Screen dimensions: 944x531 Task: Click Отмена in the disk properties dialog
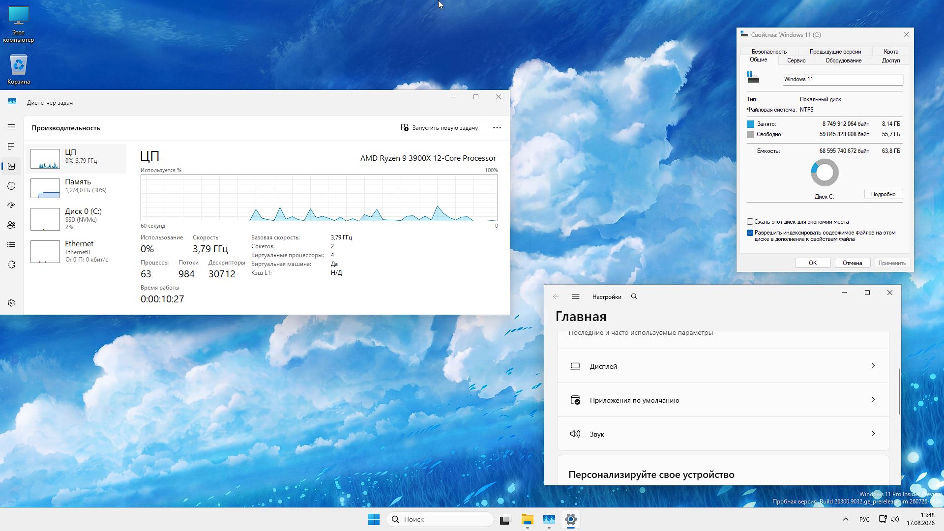[852, 263]
